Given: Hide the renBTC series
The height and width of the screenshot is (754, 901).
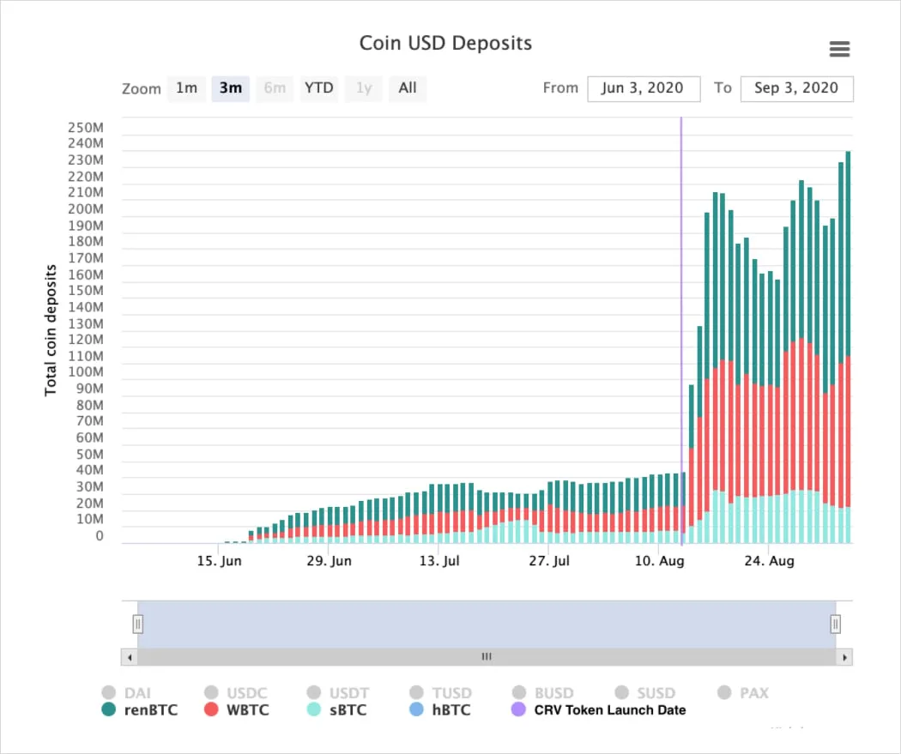Looking at the screenshot, I should (x=140, y=709).
